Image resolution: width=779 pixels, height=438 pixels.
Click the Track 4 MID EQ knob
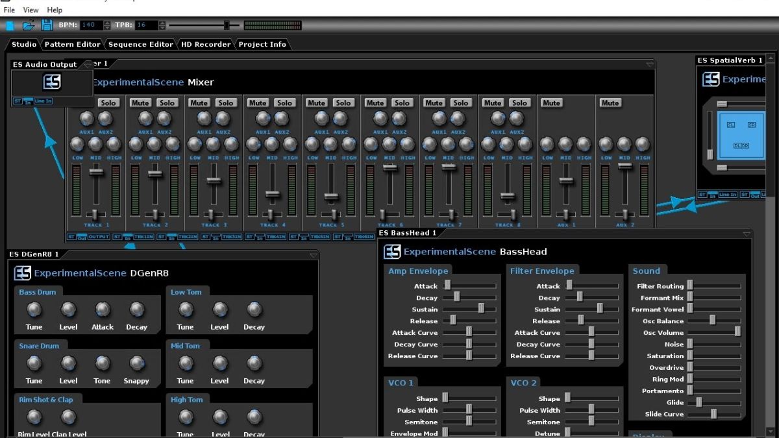coord(271,144)
